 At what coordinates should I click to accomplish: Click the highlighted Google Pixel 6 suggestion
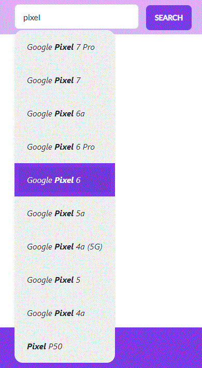point(65,180)
